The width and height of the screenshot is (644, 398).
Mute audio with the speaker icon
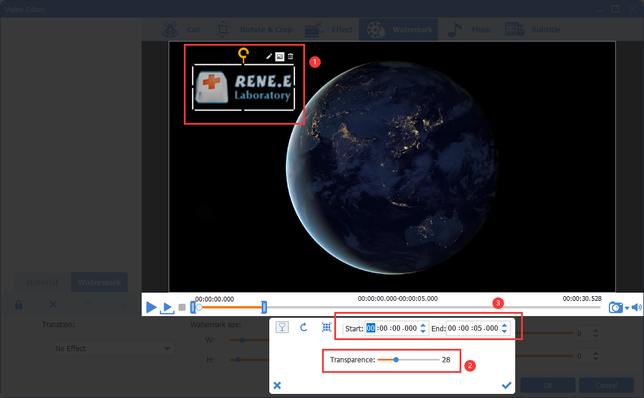pyautogui.click(x=636, y=307)
